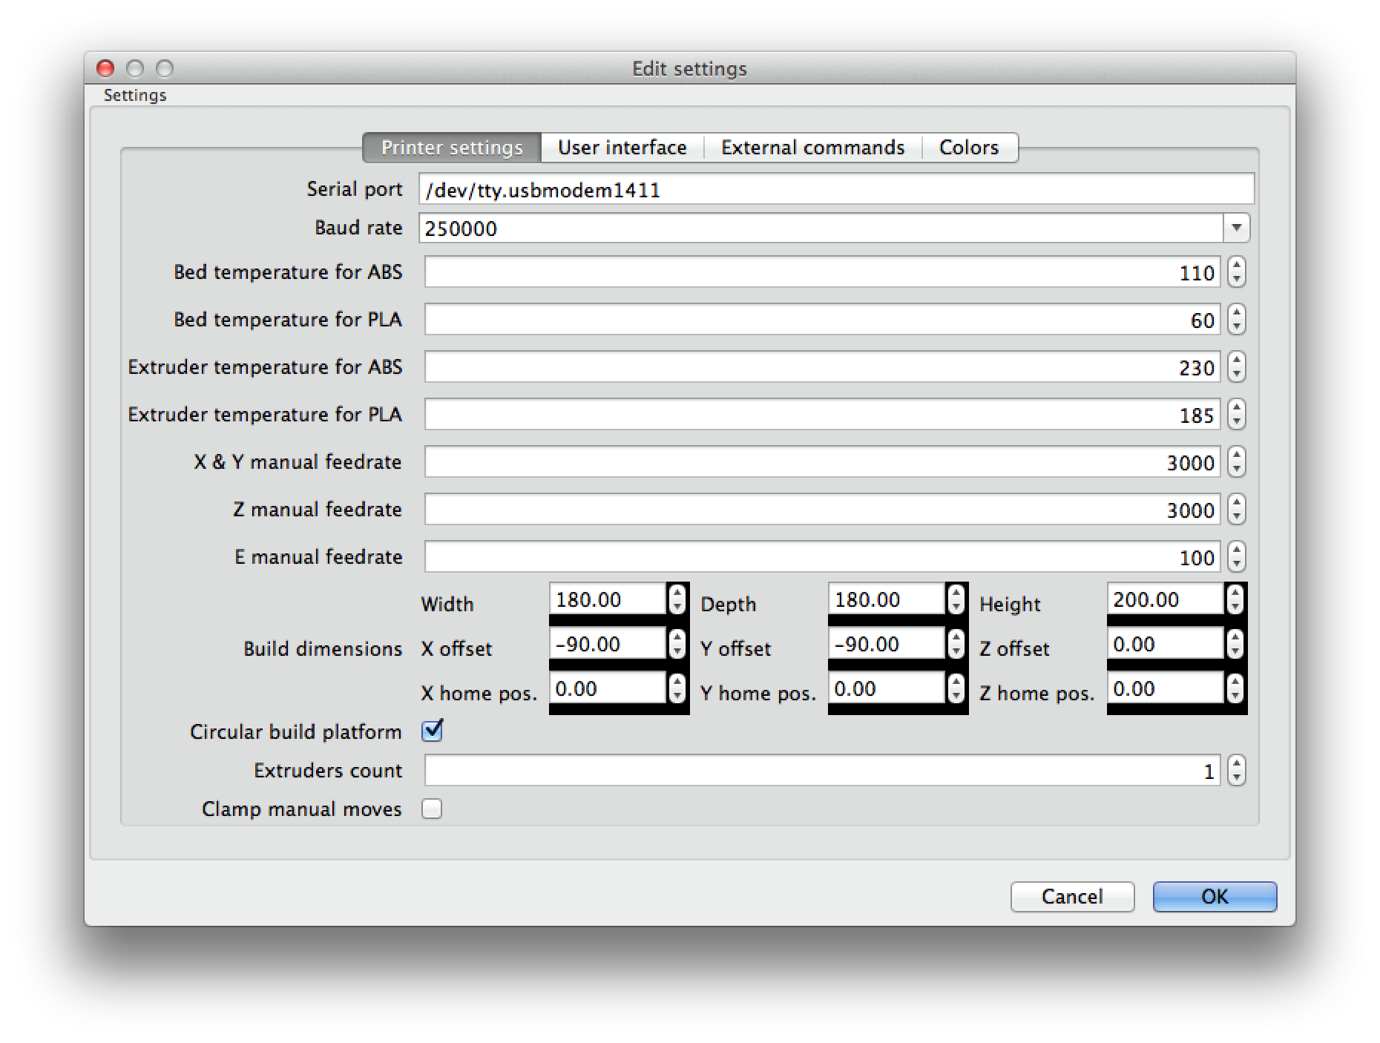Click the X offset stepper
This screenshot has height=1043, width=1380.
pos(677,644)
